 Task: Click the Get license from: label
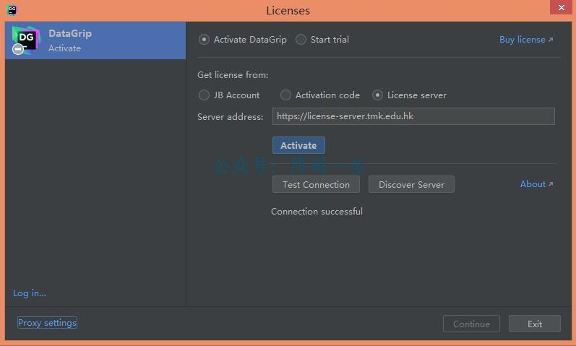[233, 75]
